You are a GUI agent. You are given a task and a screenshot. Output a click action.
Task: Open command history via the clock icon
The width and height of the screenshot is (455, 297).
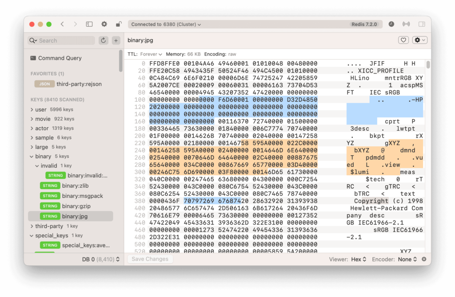coord(391,24)
